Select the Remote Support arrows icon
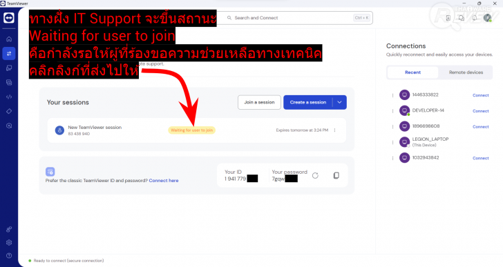Screen dimensions: 503x267 (x=9, y=53)
